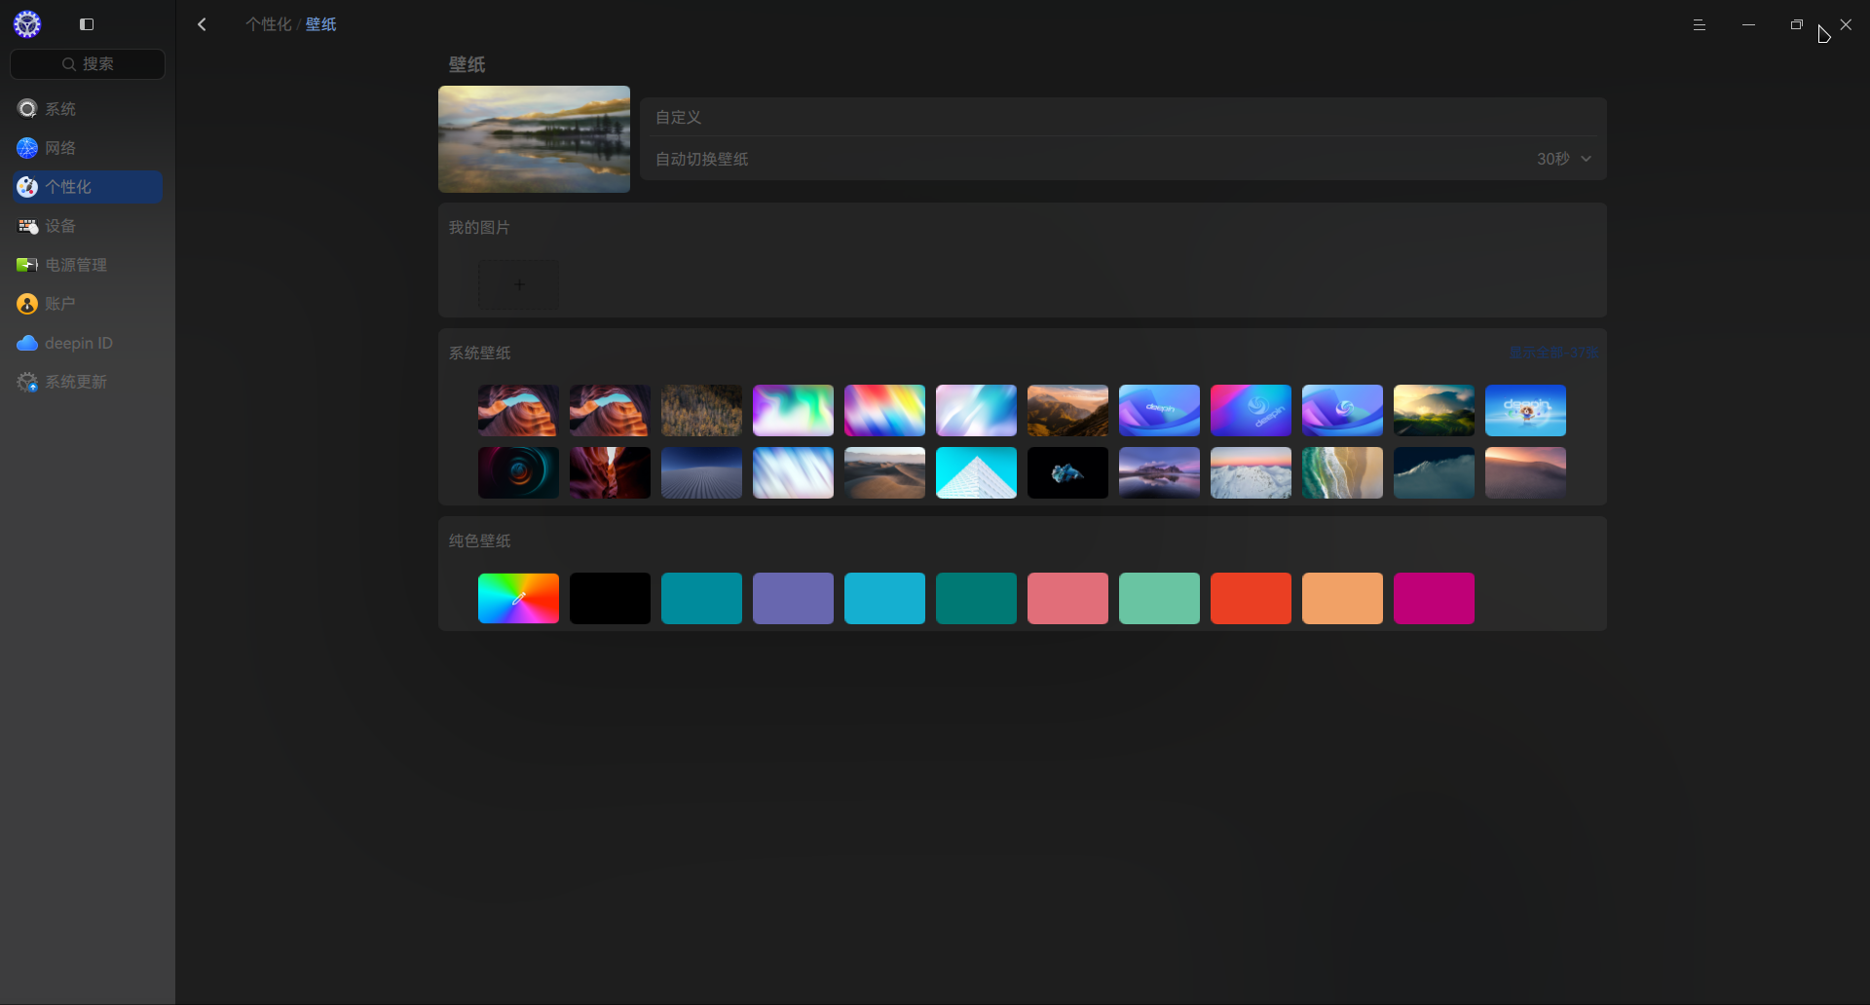This screenshot has height=1005, width=1870.
Task: Click the 个性化 breadcrumb link
Action: click(x=269, y=24)
